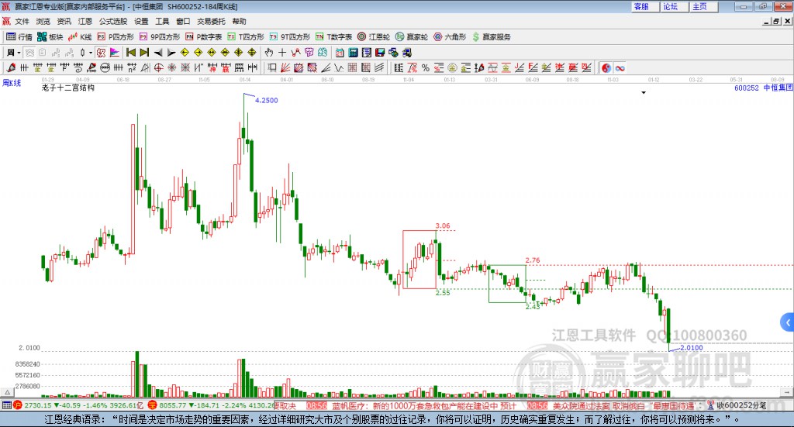
Task: Select the crosshair cursor tool
Action: (x=282, y=53)
